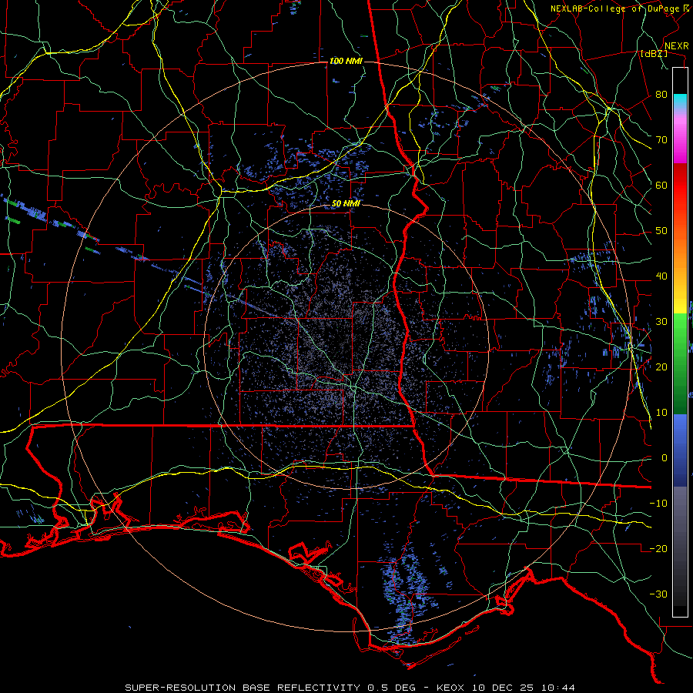This screenshot has width=693, height=693.
Task: Click the green segment of the reflectivity color bar
Action: tap(680, 363)
